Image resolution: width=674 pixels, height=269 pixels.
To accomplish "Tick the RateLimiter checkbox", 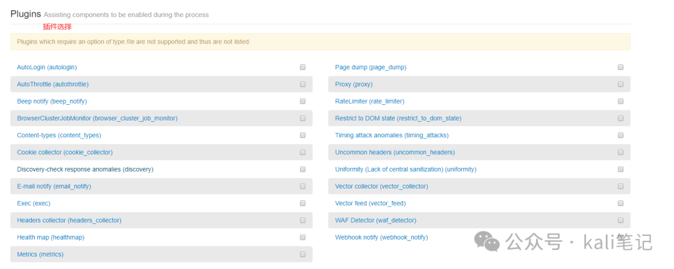I will 620,101.
